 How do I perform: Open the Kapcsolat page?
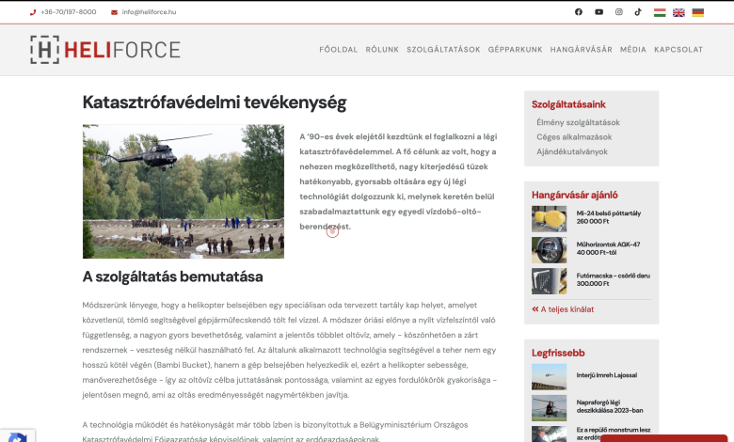pyautogui.click(x=678, y=50)
